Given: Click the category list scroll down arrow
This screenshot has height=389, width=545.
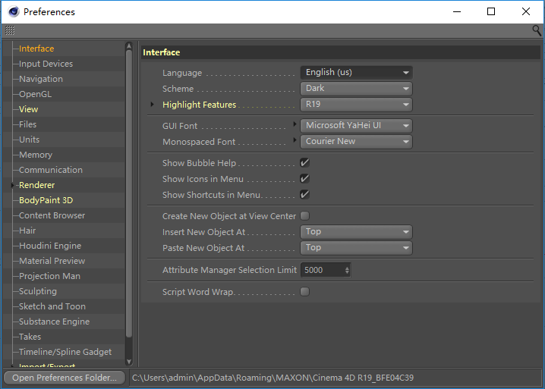Looking at the screenshot, I should click(129, 362).
